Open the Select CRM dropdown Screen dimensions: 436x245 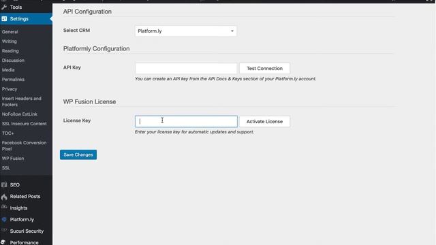tap(186, 31)
